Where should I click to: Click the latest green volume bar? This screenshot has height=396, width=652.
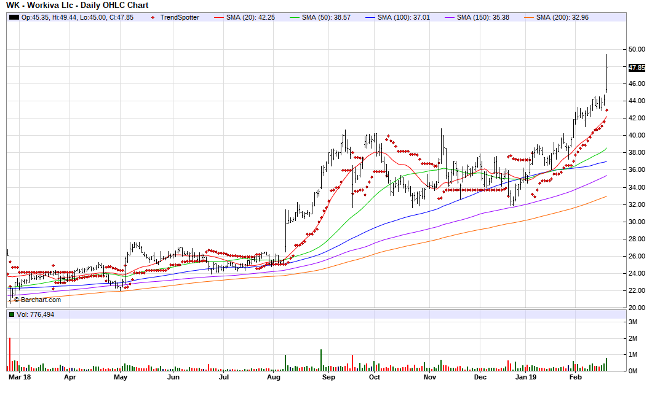click(x=606, y=365)
